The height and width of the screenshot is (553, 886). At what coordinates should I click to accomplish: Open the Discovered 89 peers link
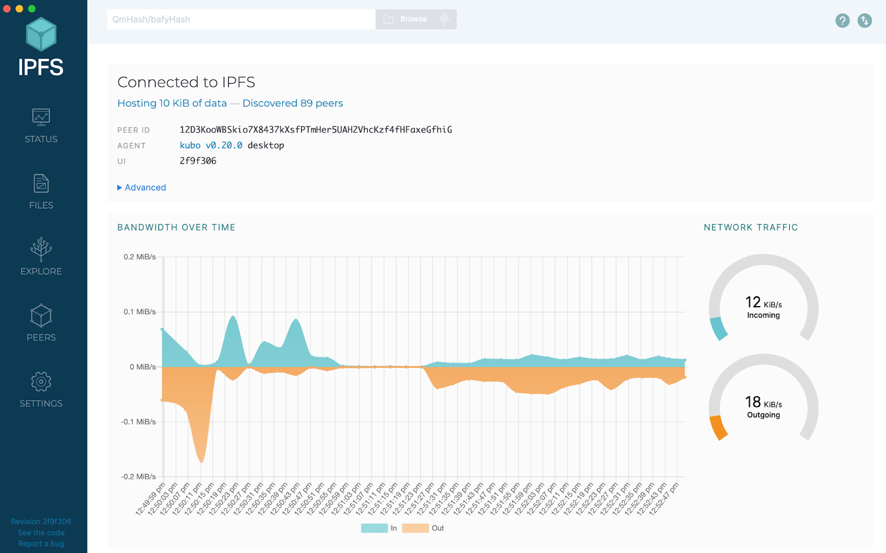pos(293,104)
